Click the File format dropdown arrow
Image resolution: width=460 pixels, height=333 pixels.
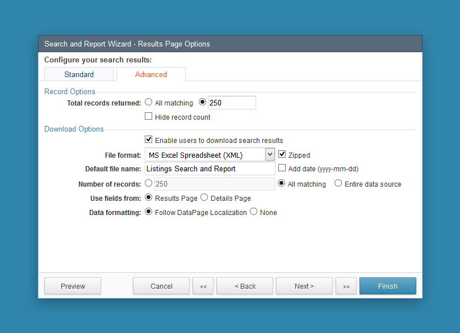point(270,154)
